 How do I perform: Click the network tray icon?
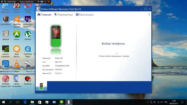(158, 102)
